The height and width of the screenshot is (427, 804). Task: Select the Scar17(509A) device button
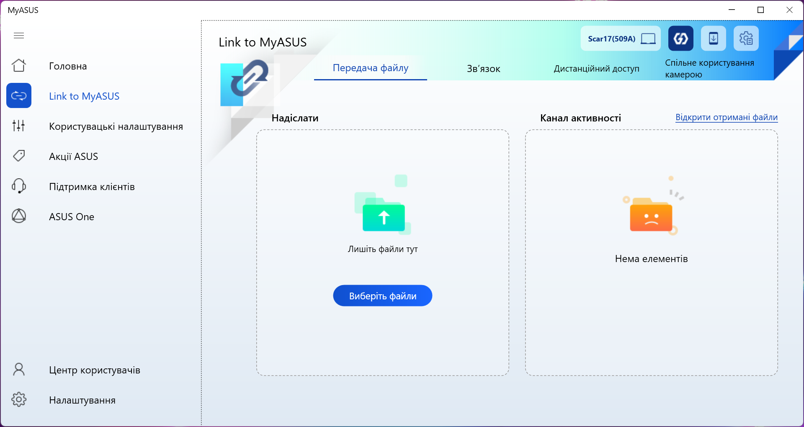[x=621, y=39]
